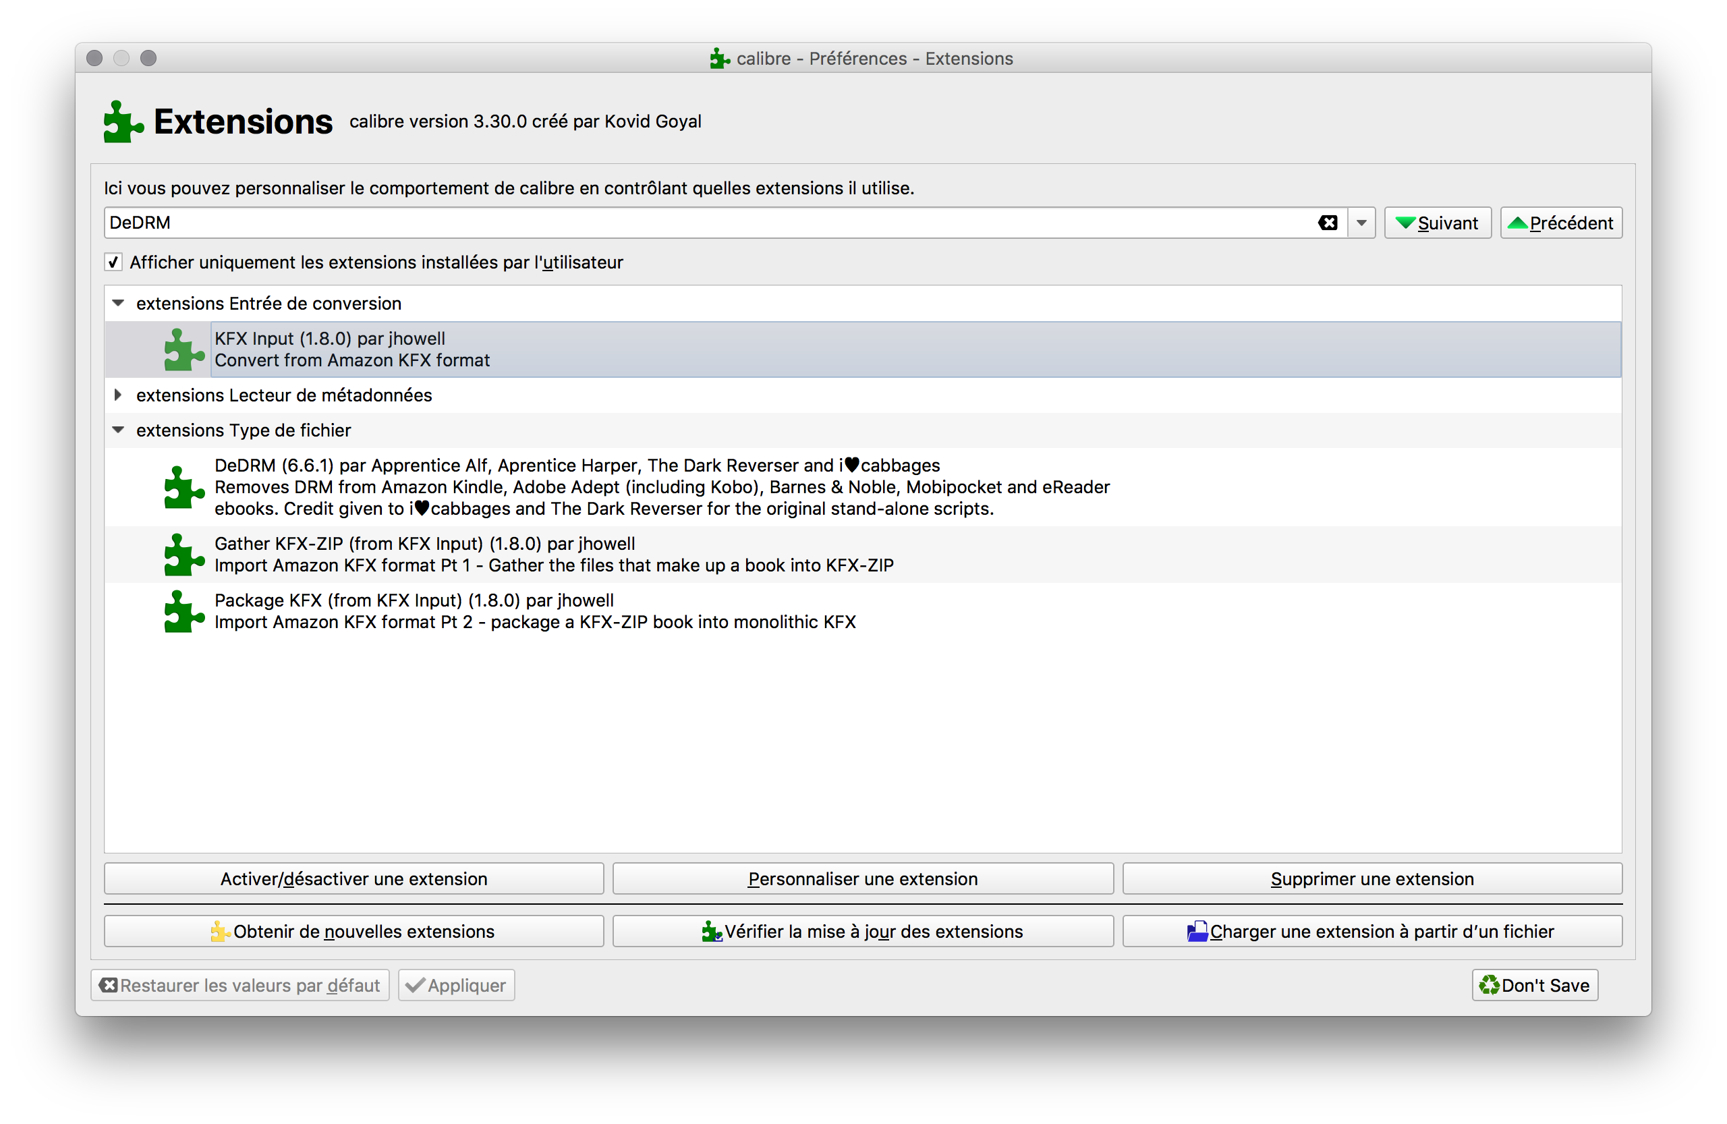Viewport: 1727px width, 1124px height.
Task: Close the Preferences window with the red button
Action: [x=94, y=58]
